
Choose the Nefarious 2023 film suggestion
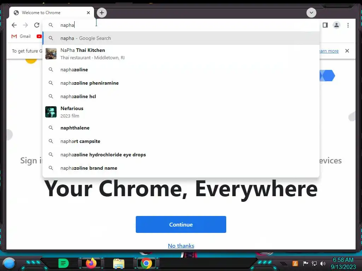point(181,112)
